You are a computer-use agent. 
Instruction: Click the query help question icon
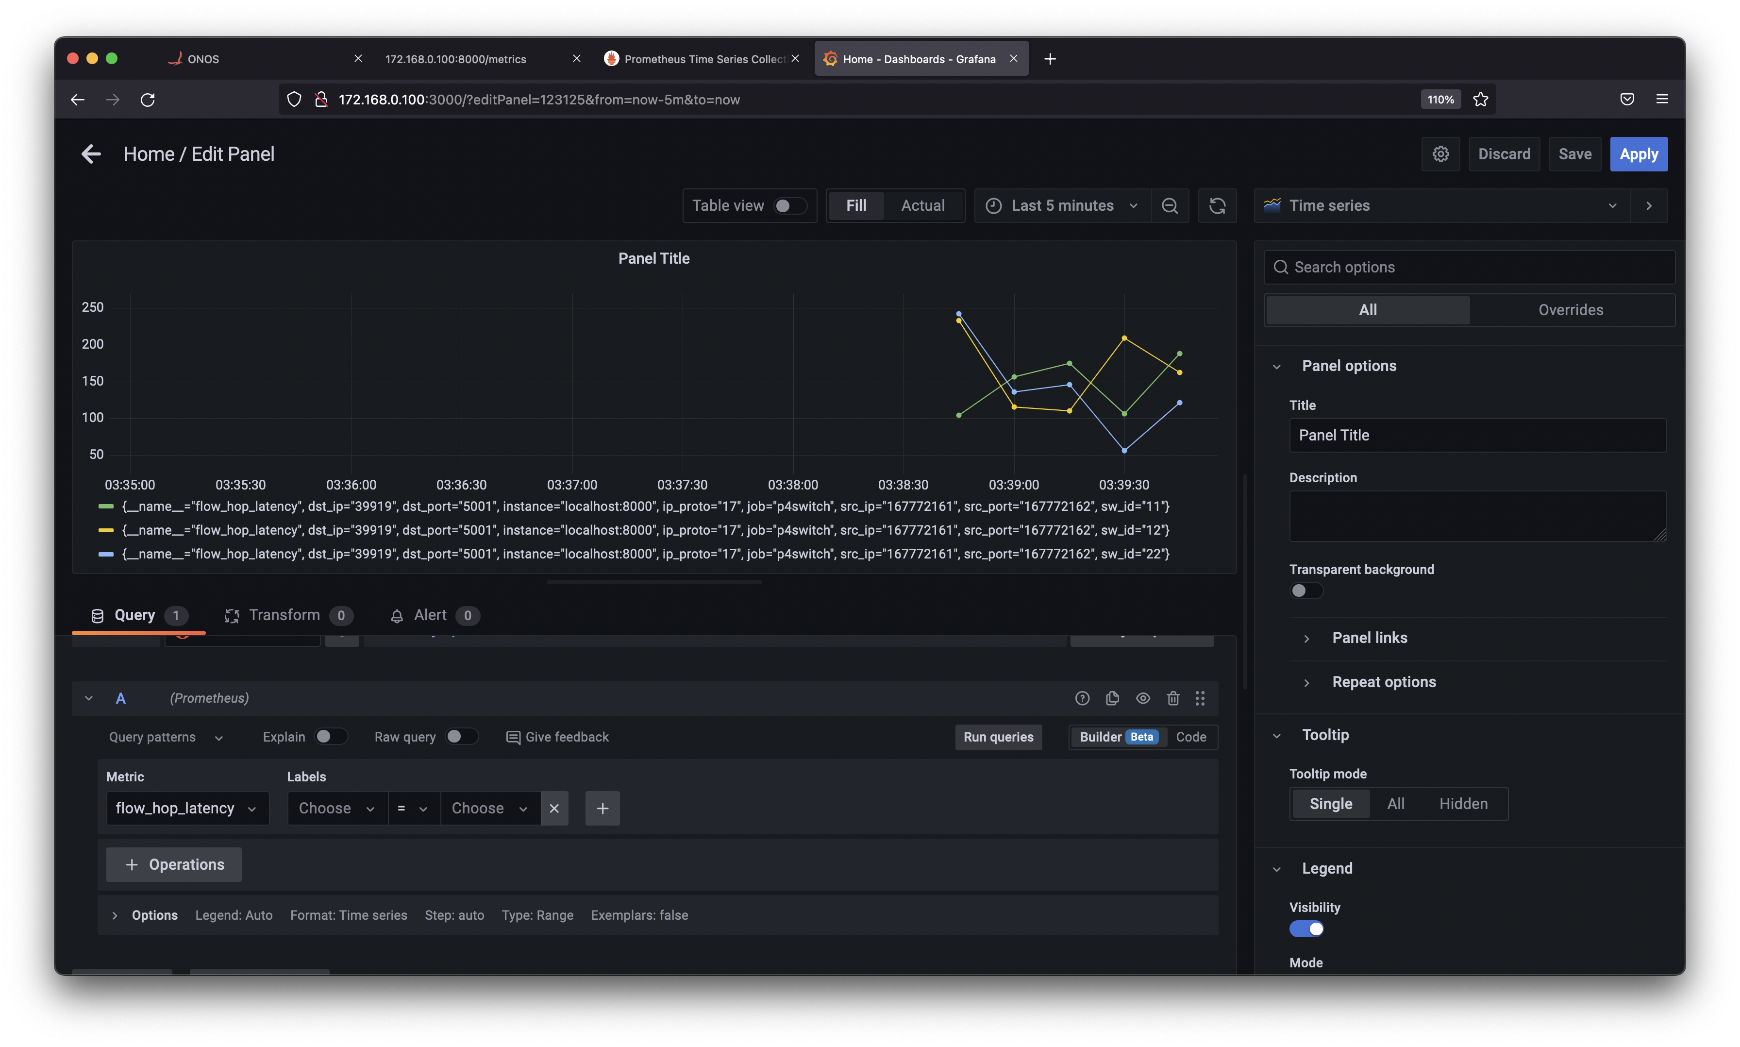[1082, 698]
